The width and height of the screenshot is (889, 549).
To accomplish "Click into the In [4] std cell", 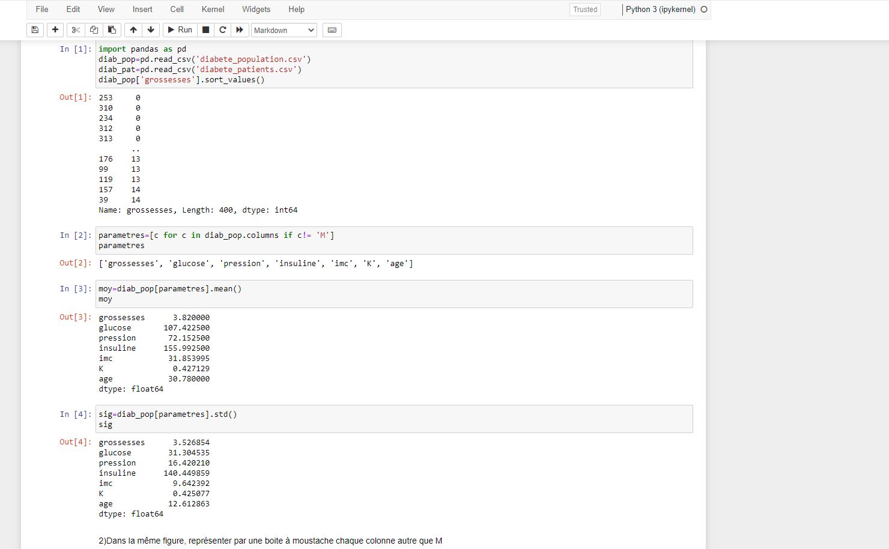I will [394, 419].
